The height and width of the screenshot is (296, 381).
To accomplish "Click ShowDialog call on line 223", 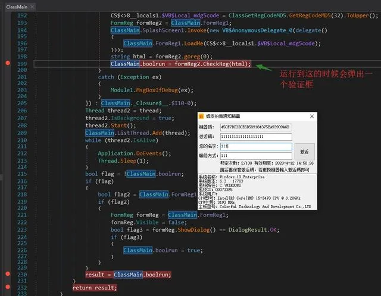I will [x=193, y=229].
